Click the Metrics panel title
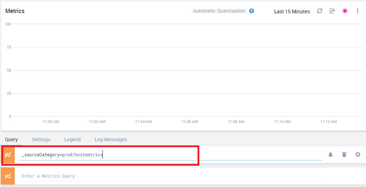366x187 pixels. tap(15, 11)
